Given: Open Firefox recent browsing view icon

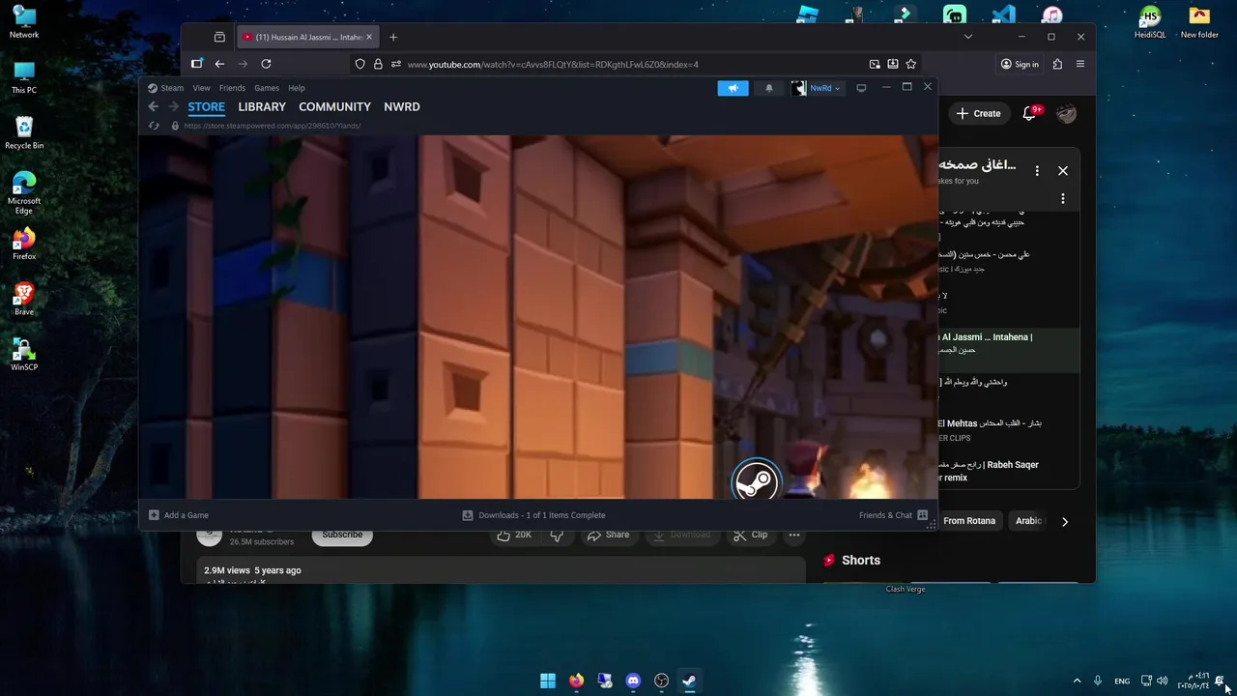Looking at the screenshot, I should [219, 37].
